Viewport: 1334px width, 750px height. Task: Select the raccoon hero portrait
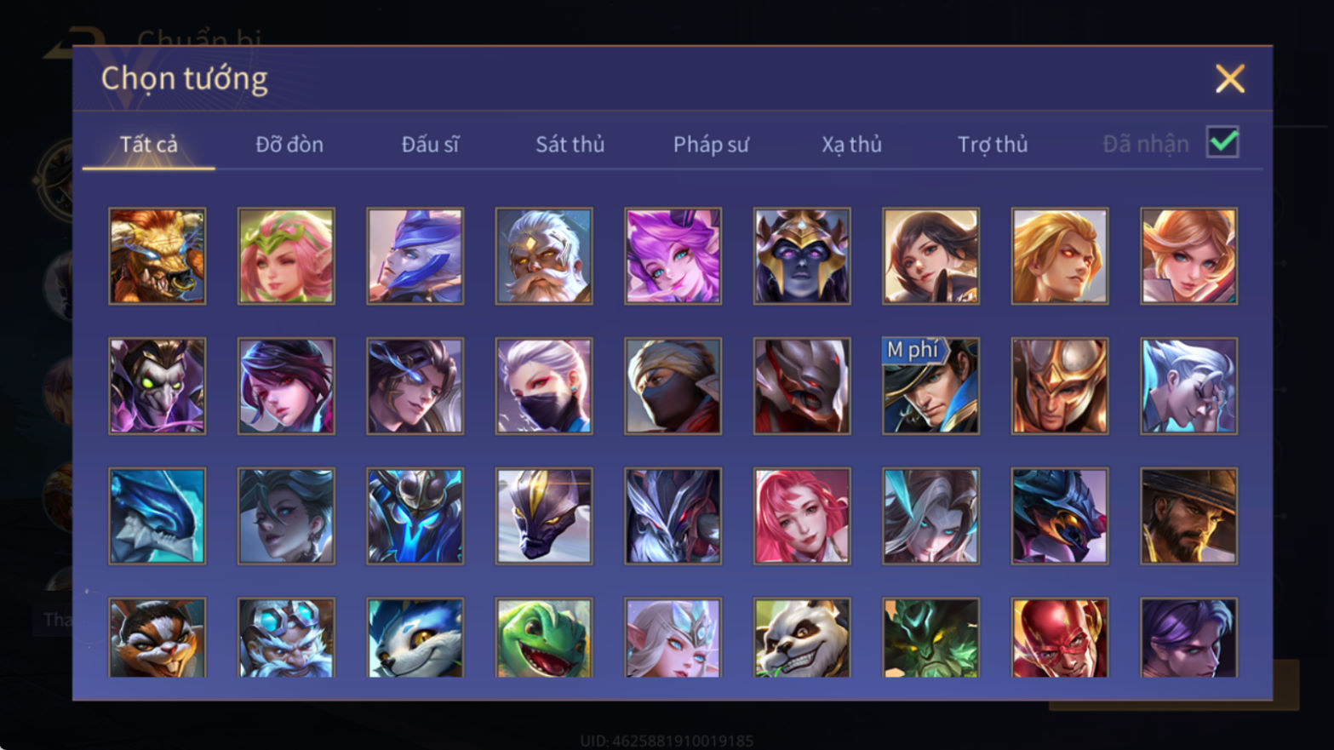pyautogui.click(x=157, y=638)
